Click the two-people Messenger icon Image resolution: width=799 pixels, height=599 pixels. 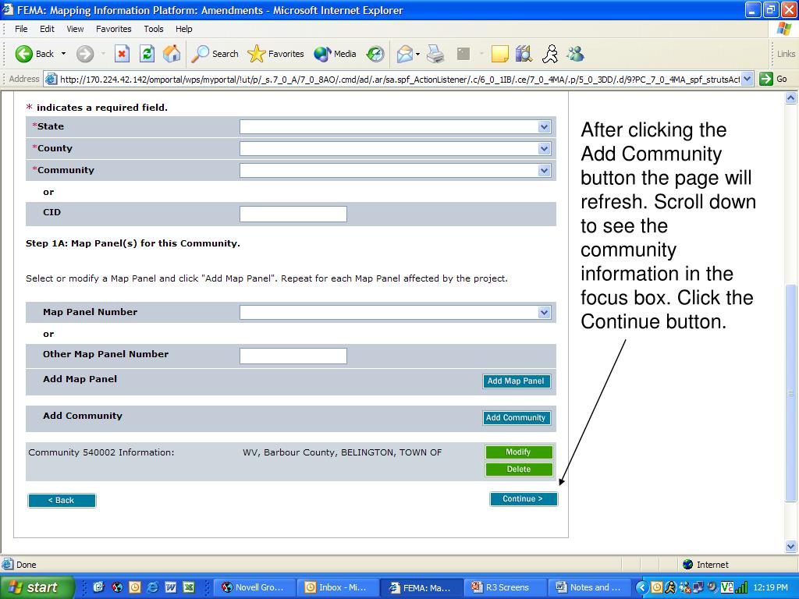[x=575, y=54]
